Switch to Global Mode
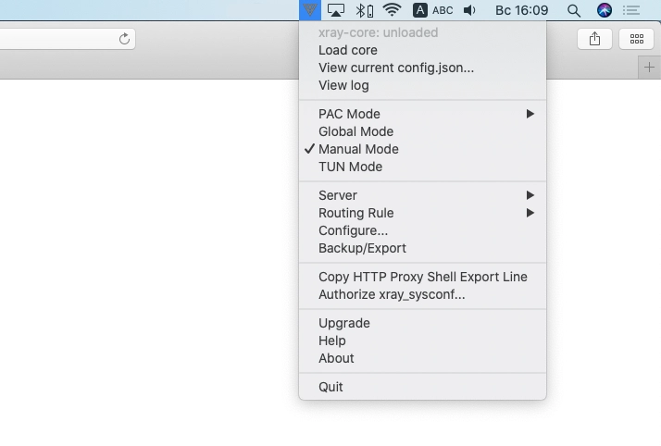The image size is (661, 446). (x=422, y=131)
